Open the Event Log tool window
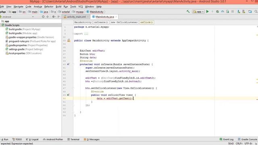The image size is (258, 145). [227, 139]
